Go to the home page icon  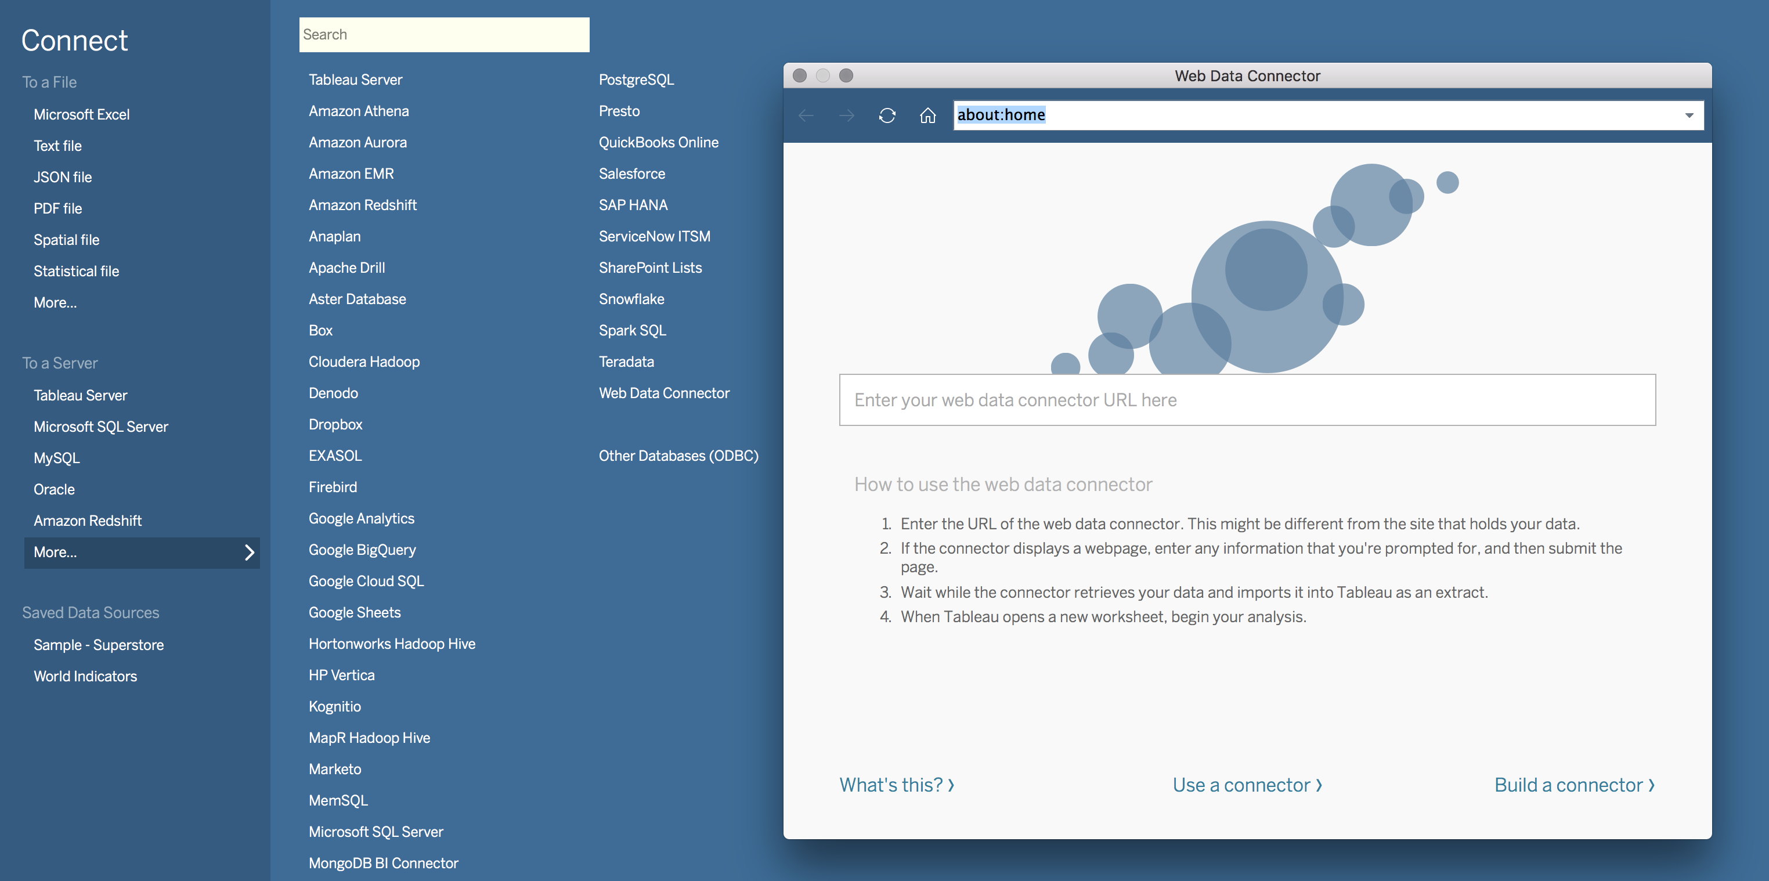pyautogui.click(x=927, y=115)
